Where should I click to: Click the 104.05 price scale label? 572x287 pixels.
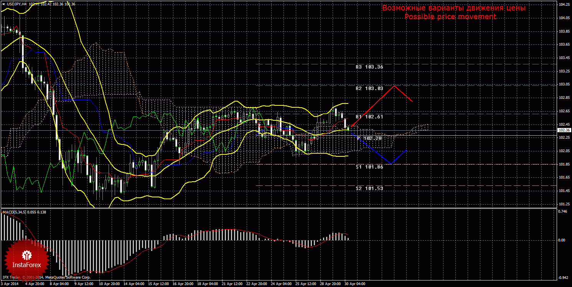tap(564, 18)
